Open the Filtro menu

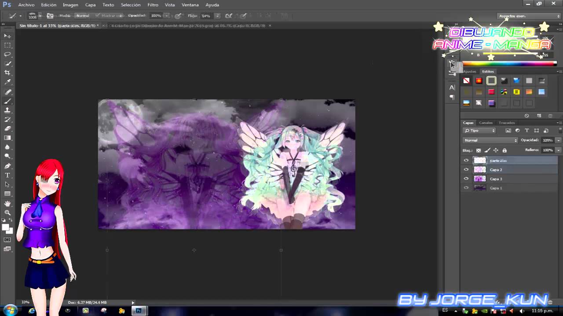153,5
